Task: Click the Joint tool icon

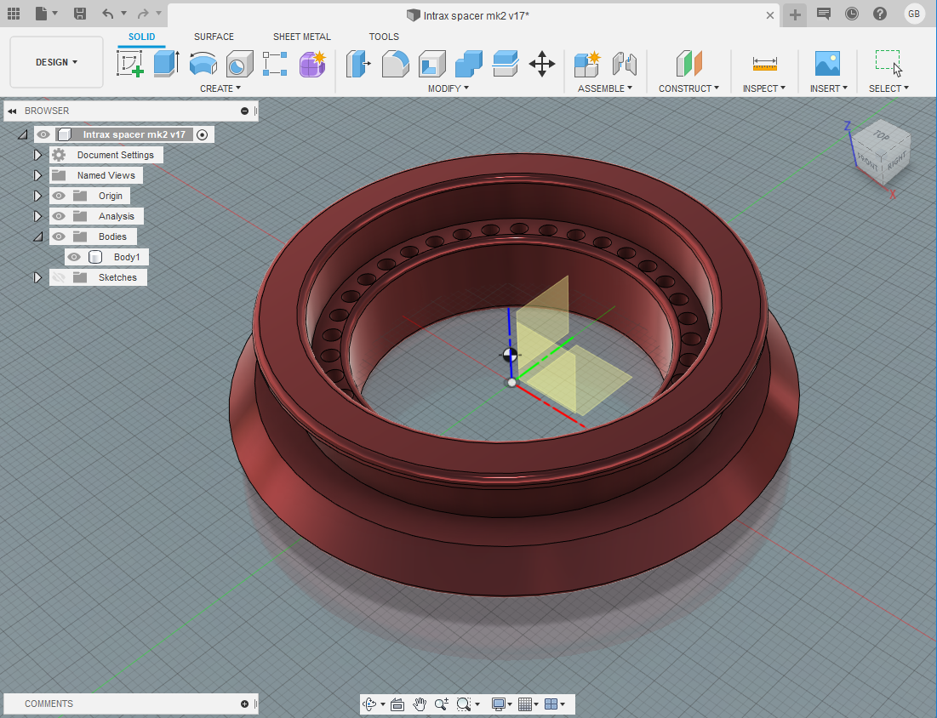Action: click(625, 63)
